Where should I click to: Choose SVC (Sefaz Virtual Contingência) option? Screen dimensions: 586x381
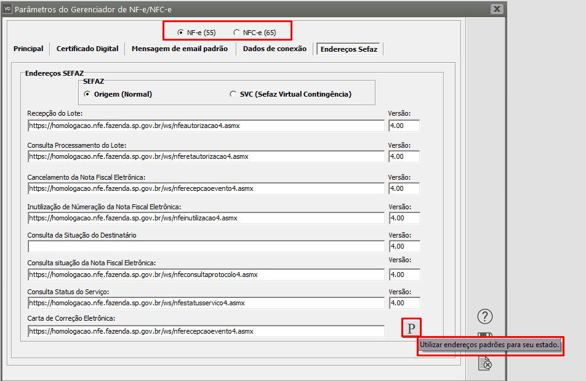233,94
